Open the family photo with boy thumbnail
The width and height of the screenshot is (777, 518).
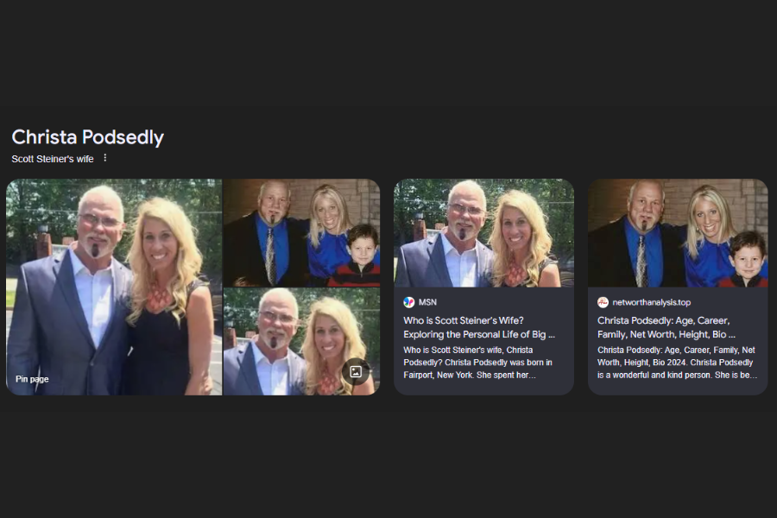tap(302, 232)
